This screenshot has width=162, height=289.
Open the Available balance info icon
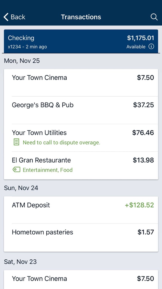(151, 47)
